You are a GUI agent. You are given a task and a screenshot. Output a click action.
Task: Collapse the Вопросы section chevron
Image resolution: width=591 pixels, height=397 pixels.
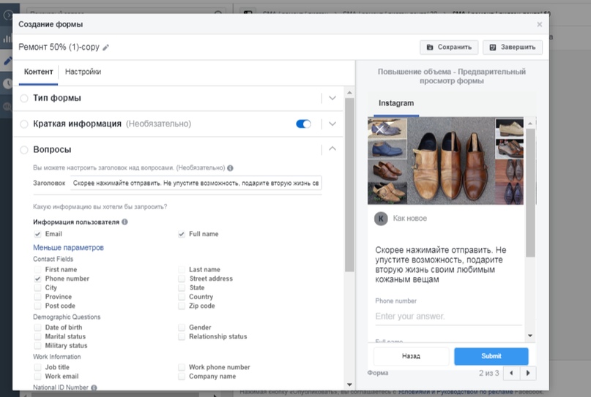[x=332, y=149]
